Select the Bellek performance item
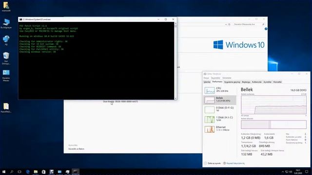This screenshot has width=312, height=175. [x=220, y=100]
